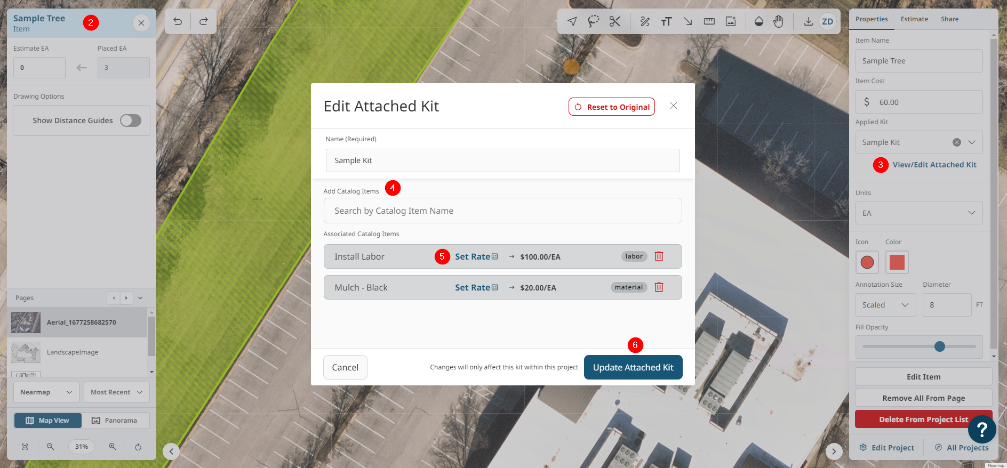Expand the Applied Kit dropdown
1007x468 pixels.
(x=972, y=142)
